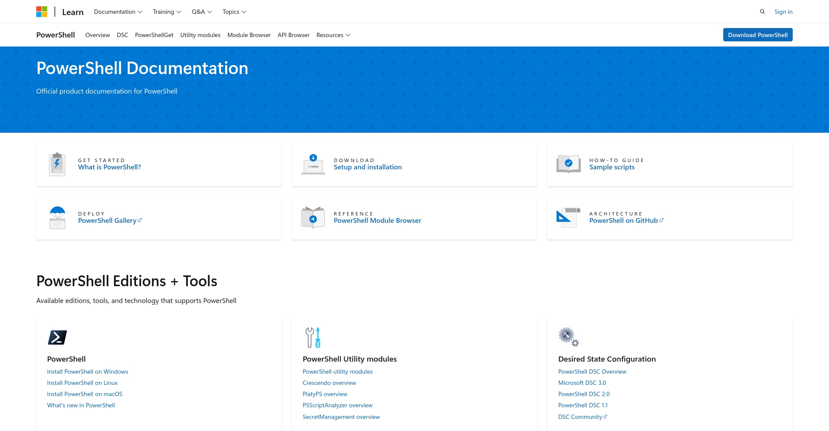
Task: Open PowerShell DSC Overview link
Action: [x=592, y=372]
